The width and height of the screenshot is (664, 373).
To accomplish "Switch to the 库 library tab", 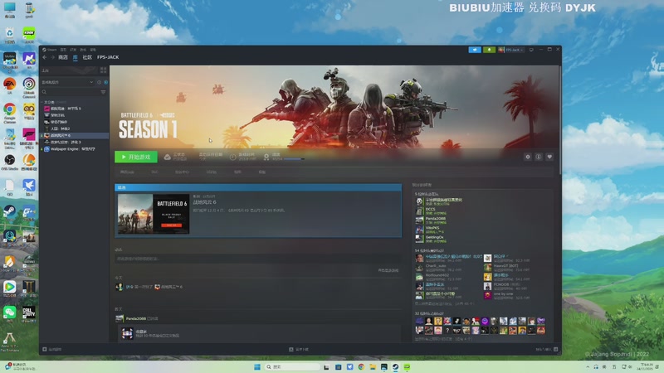I will coord(75,57).
